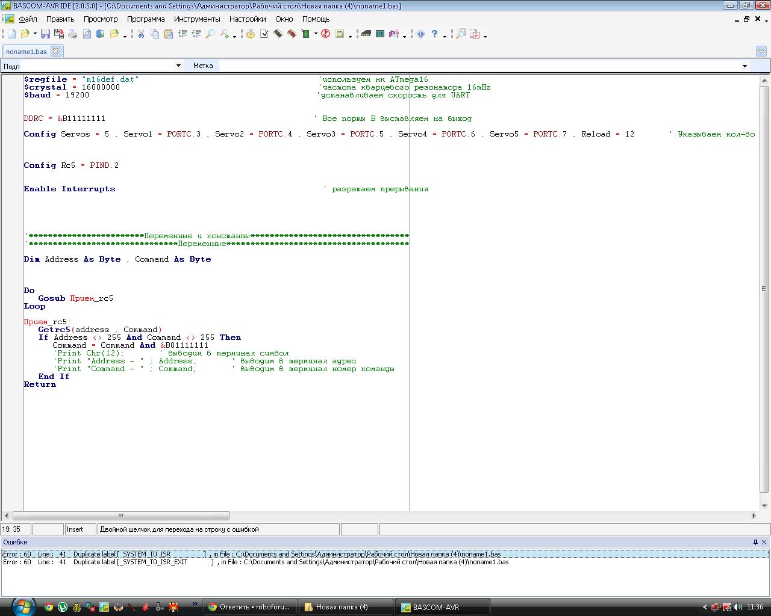Click the New file icon
Screen dimensions: 771x616
click(x=11, y=34)
